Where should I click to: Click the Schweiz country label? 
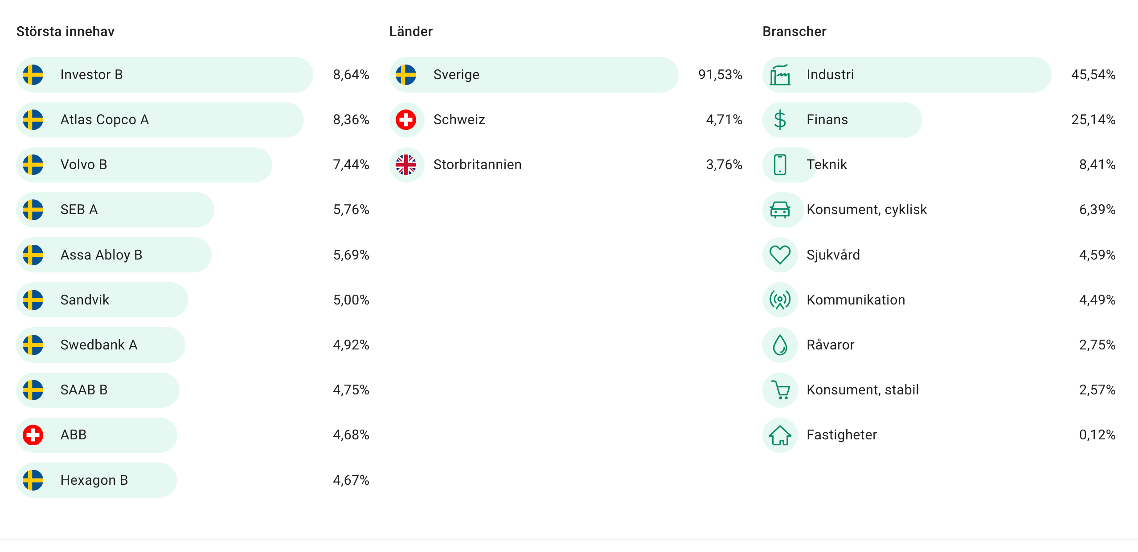click(x=459, y=120)
